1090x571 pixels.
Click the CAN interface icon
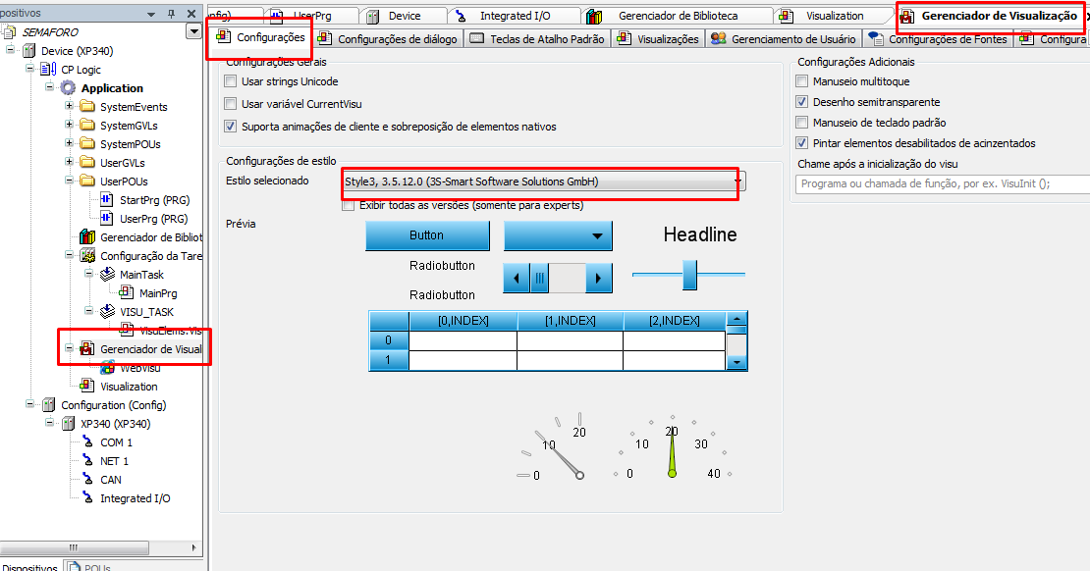coord(88,480)
